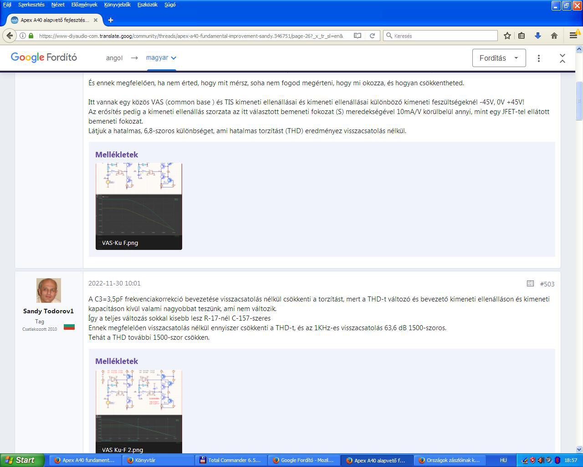Click the page scrollbar thumb

579,101
